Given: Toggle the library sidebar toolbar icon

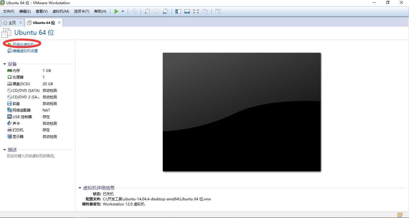Looking at the screenshot, I should point(178,11).
